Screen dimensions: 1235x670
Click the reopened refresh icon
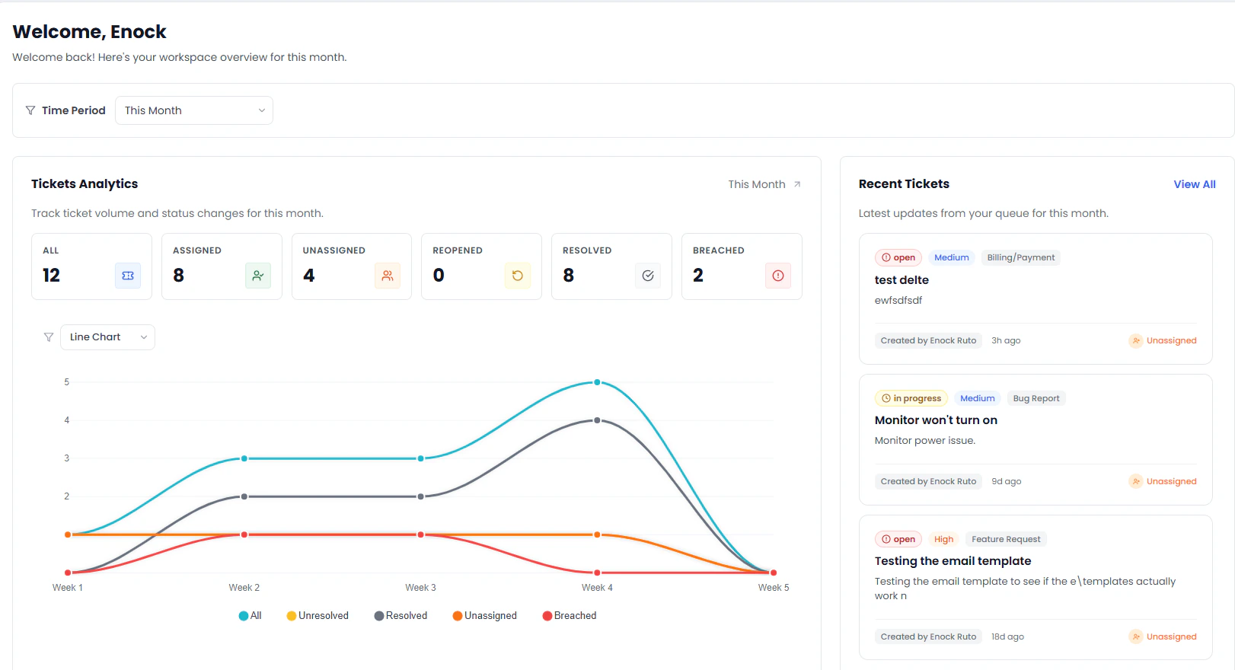point(518,276)
